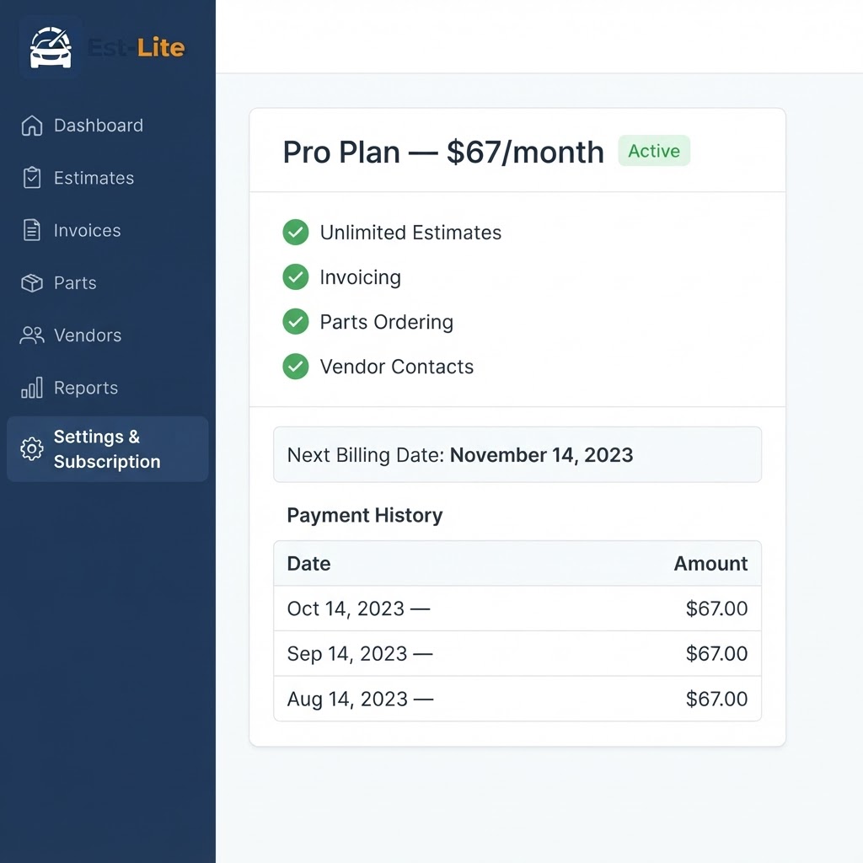This screenshot has height=863, width=863.
Task: Click the Vendor Contacts feature text
Action: [x=396, y=367]
